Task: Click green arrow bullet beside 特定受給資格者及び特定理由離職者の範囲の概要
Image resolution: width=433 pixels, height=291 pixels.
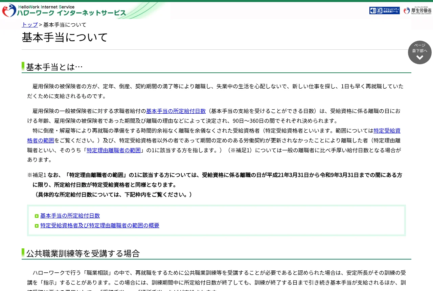Action: tap(37, 226)
